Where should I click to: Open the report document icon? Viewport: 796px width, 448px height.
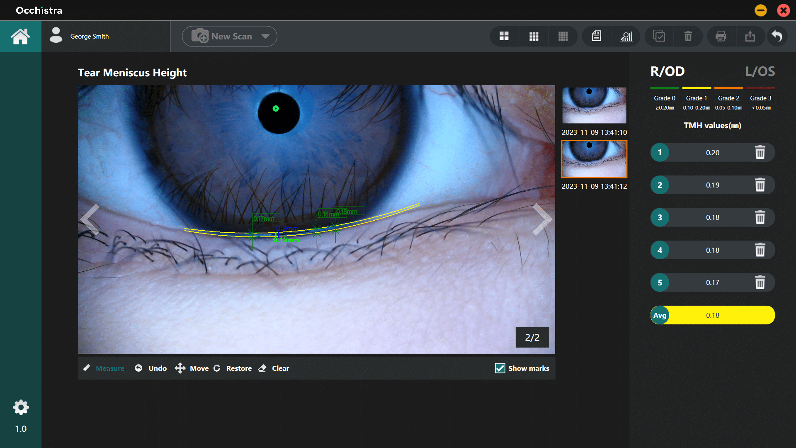tap(597, 37)
